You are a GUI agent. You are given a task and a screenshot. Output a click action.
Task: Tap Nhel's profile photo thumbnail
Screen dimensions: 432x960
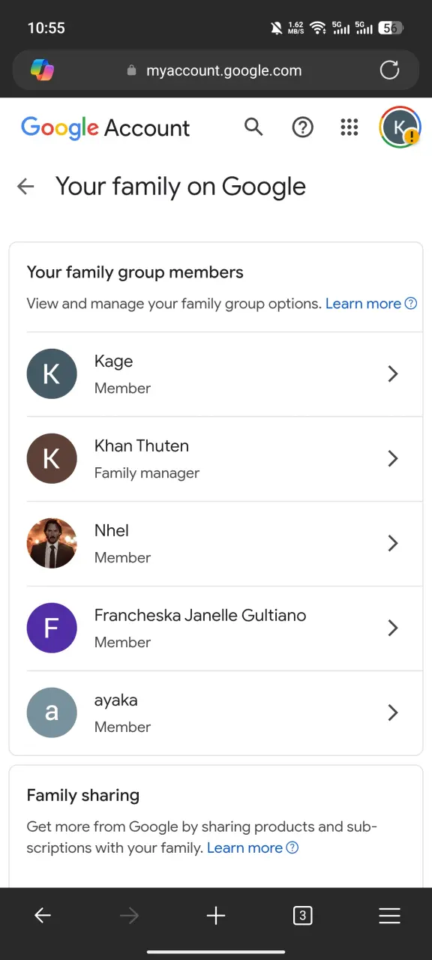[52, 543]
